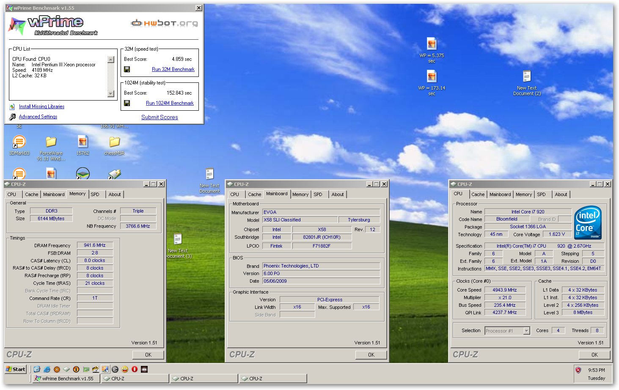The height and width of the screenshot is (390, 619).
Task: Open the ForceWare 91.31 folder on desktop
Action: tap(51, 148)
